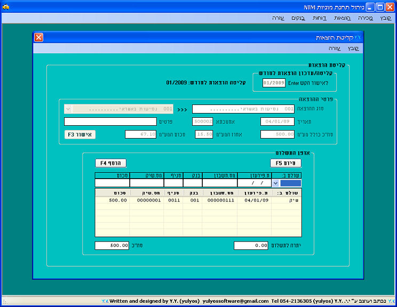Screen dimensions: 397x307
Task: Close the main NTM application window
Action: tap(390, 7)
